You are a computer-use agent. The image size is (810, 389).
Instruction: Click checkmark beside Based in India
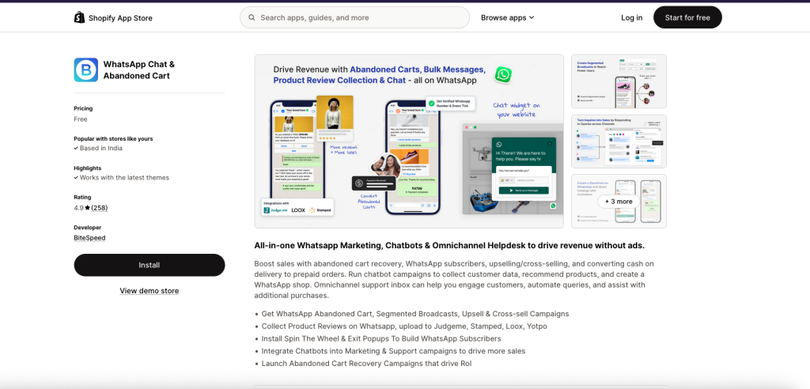(x=76, y=148)
